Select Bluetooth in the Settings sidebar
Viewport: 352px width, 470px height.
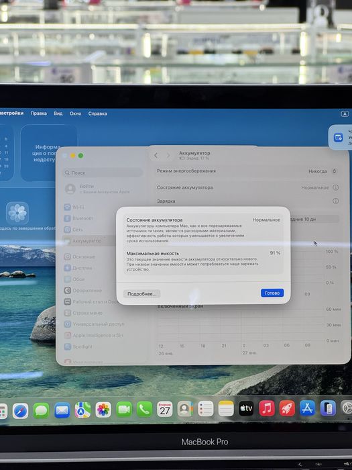click(78, 218)
